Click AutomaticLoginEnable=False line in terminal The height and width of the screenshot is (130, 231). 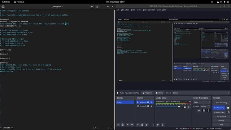point(14,22)
